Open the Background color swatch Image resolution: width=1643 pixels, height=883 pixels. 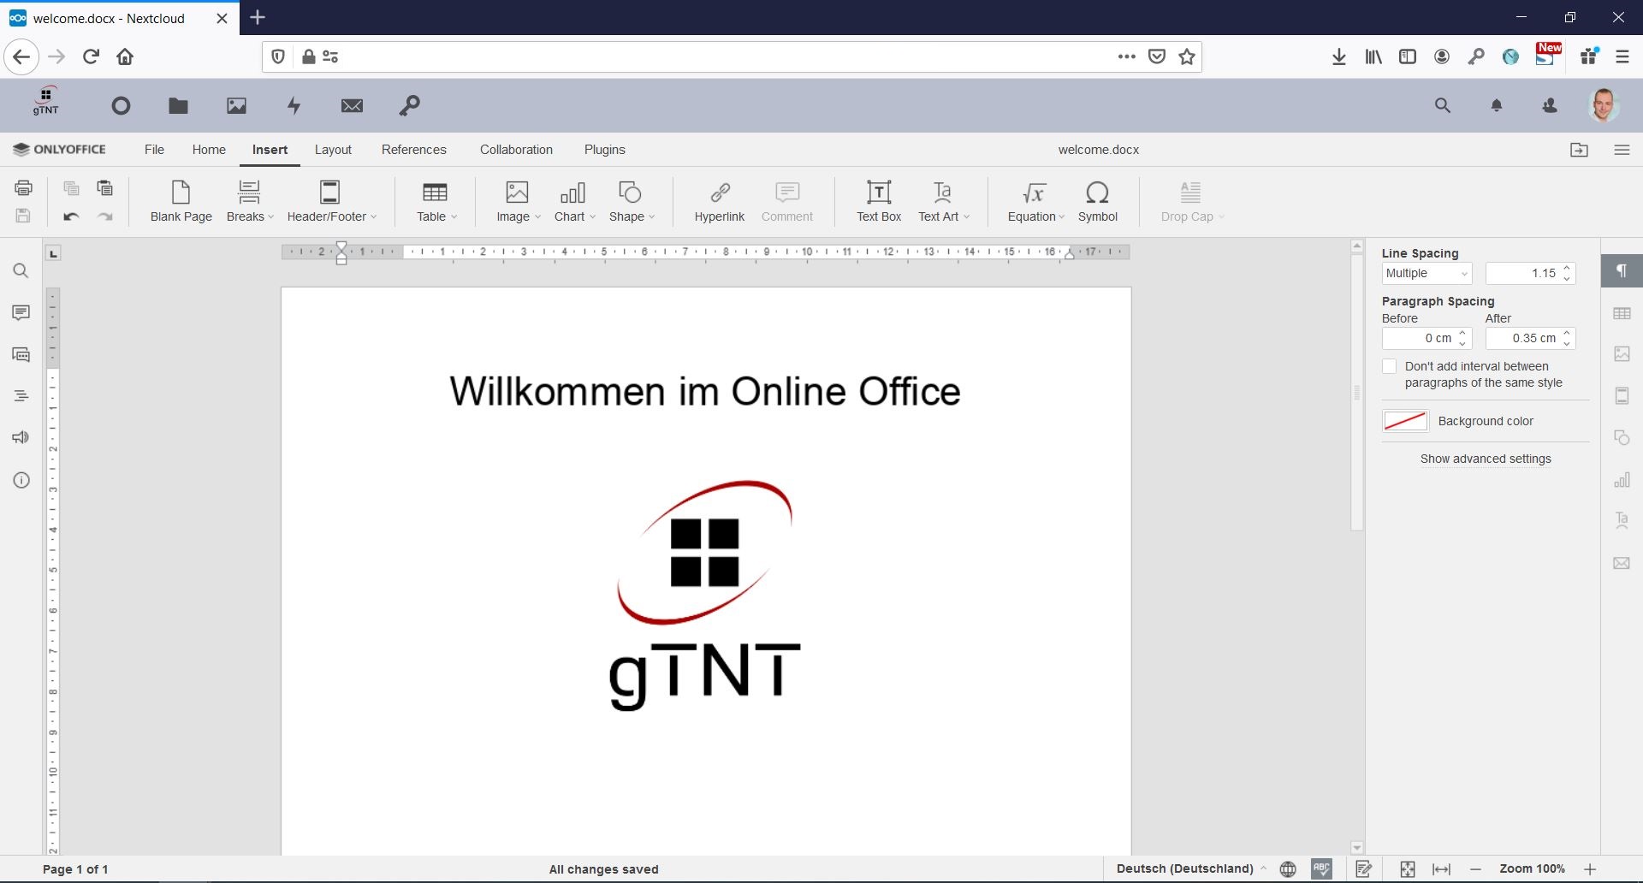(1405, 421)
